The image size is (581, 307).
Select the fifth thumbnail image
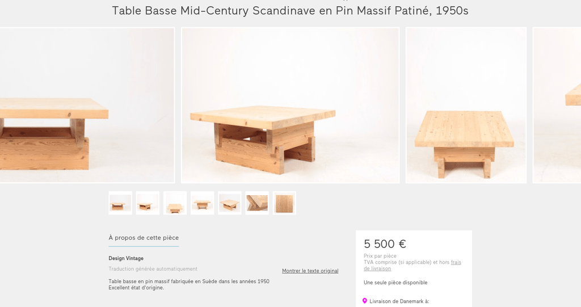pyautogui.click(x=230, y=203)
